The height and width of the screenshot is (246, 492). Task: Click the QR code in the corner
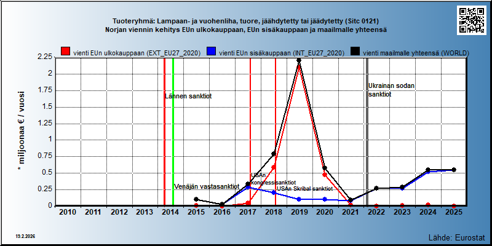pyautogui.click(x=471, y=20)
